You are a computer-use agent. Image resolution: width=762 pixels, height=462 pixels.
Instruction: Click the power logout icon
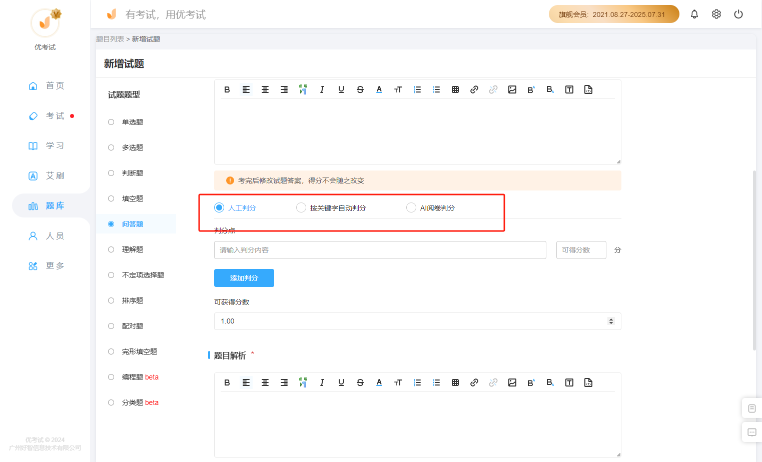(x=738, y=14)
